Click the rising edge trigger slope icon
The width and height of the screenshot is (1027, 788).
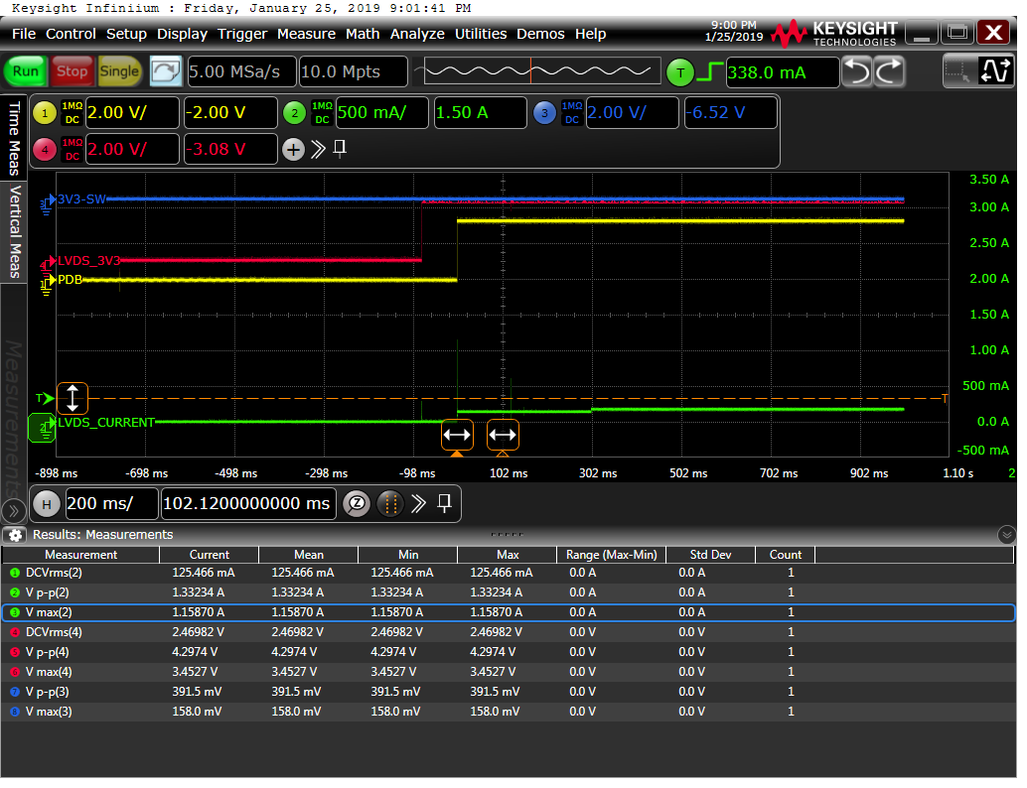point(709,72)
